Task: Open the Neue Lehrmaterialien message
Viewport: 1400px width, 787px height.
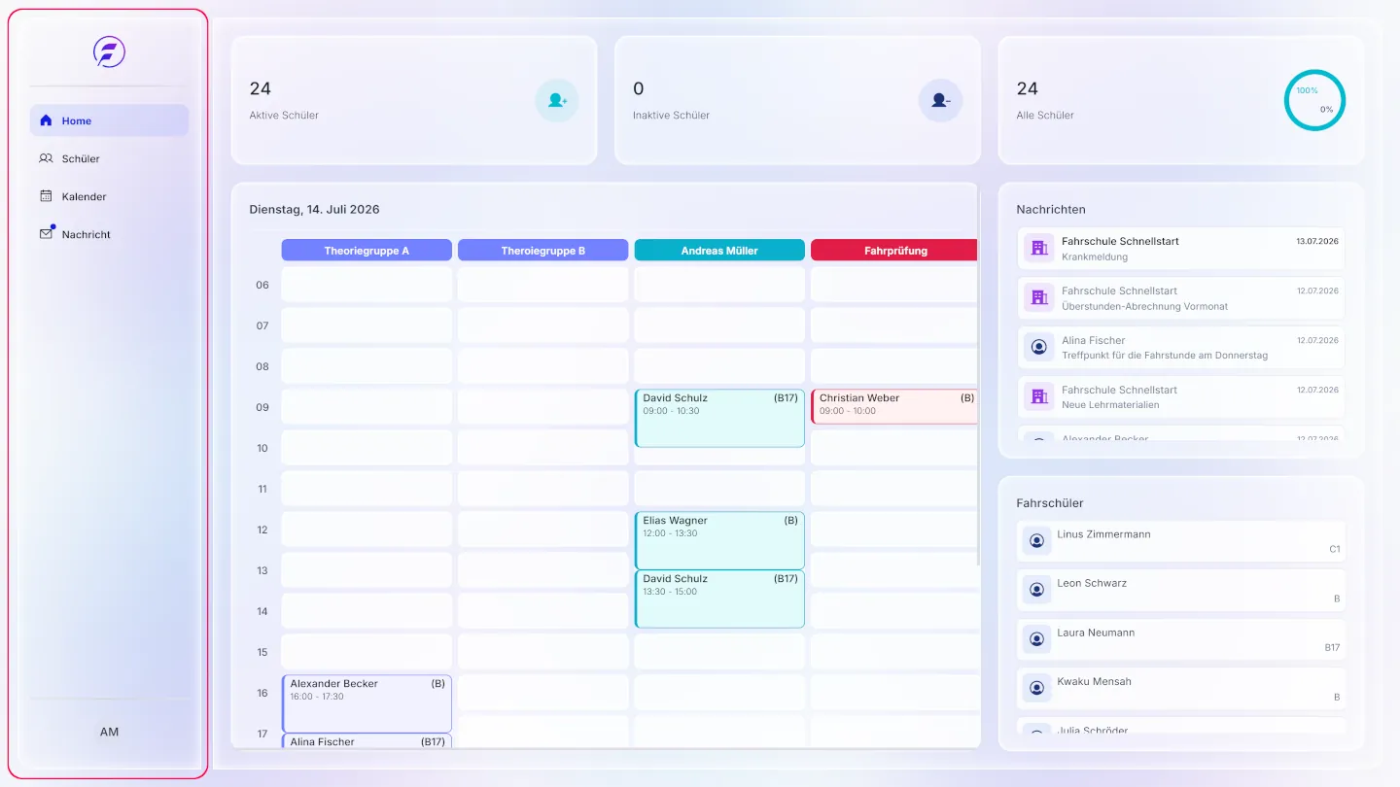Action: click(x=1181, y=396)
